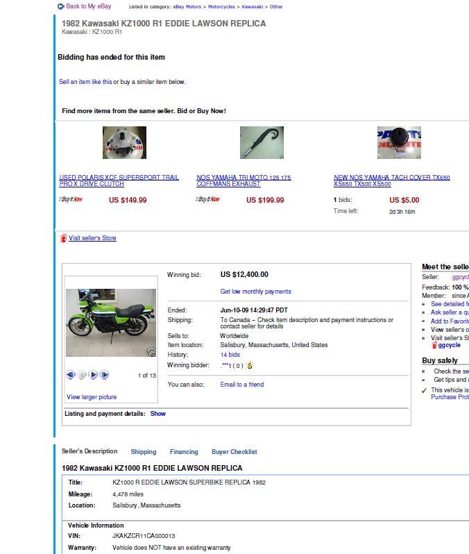Click Email to a friend
Screen dimensions: 469x554
(242, 385)
